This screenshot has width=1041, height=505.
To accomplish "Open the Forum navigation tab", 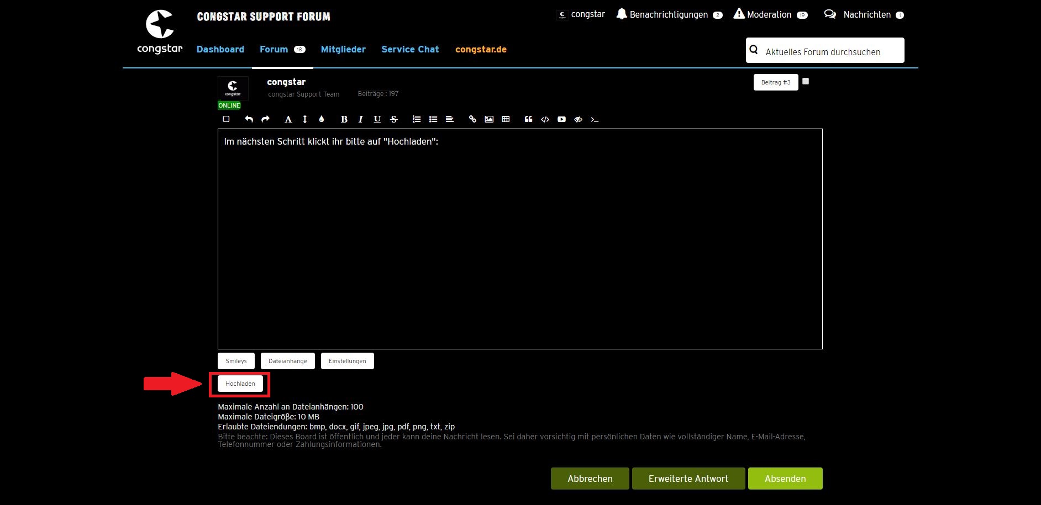I will click(274, 50).
